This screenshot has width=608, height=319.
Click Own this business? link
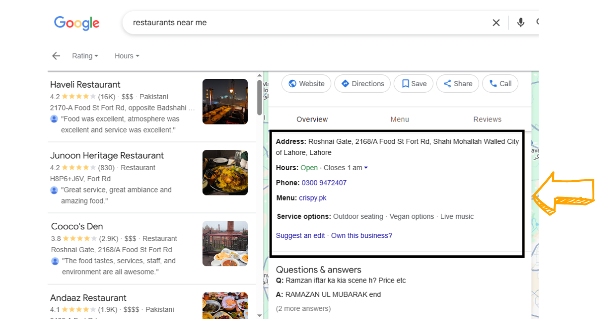tap(361, 235)
